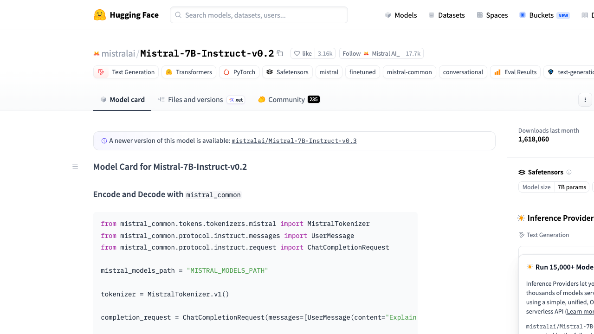Click the code line 'tokenizer = MistralTokenizer.v1()'
This screenshot has height=334, width=594.
(x=165, y=294)
